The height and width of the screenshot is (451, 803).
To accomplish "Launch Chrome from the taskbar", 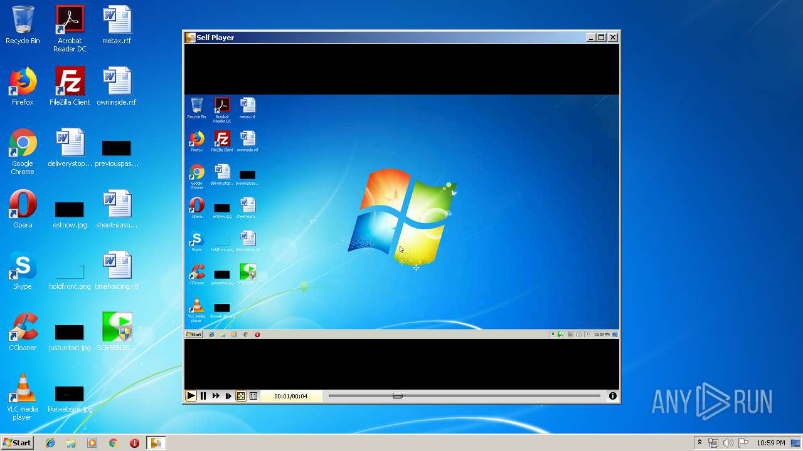I will pos(114,443).
